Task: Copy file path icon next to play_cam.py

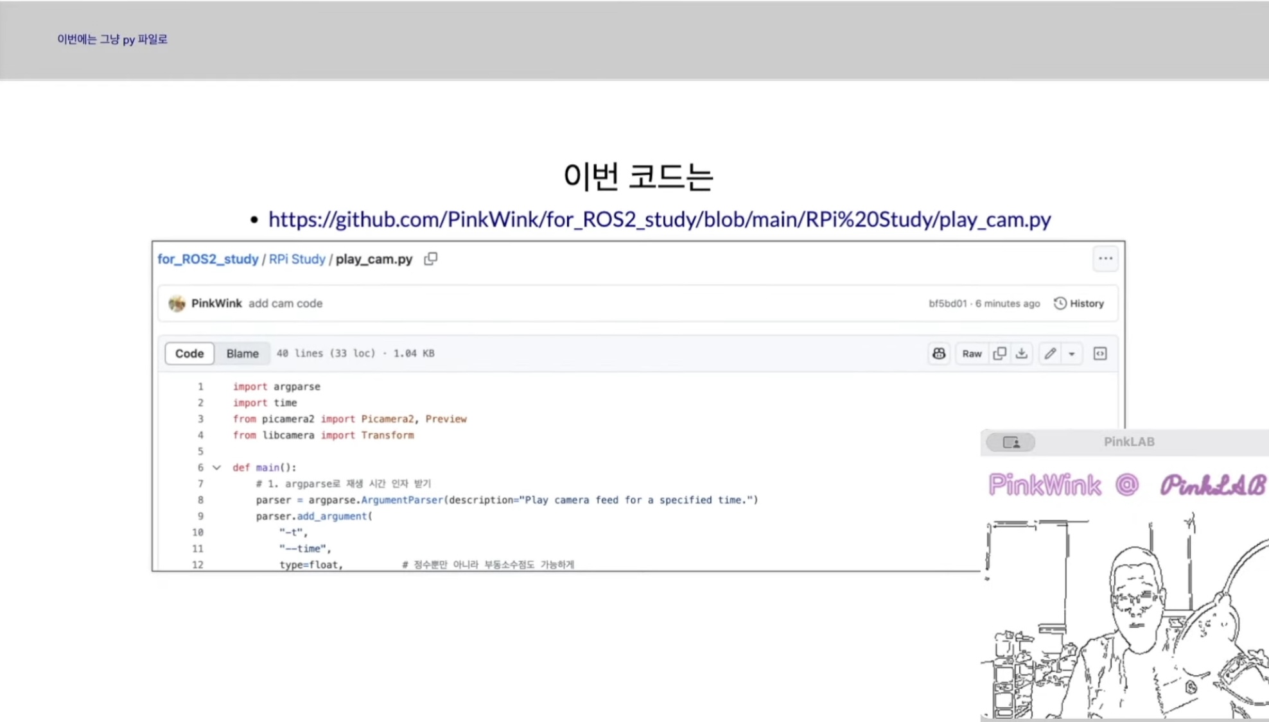Action: (430, 259)
